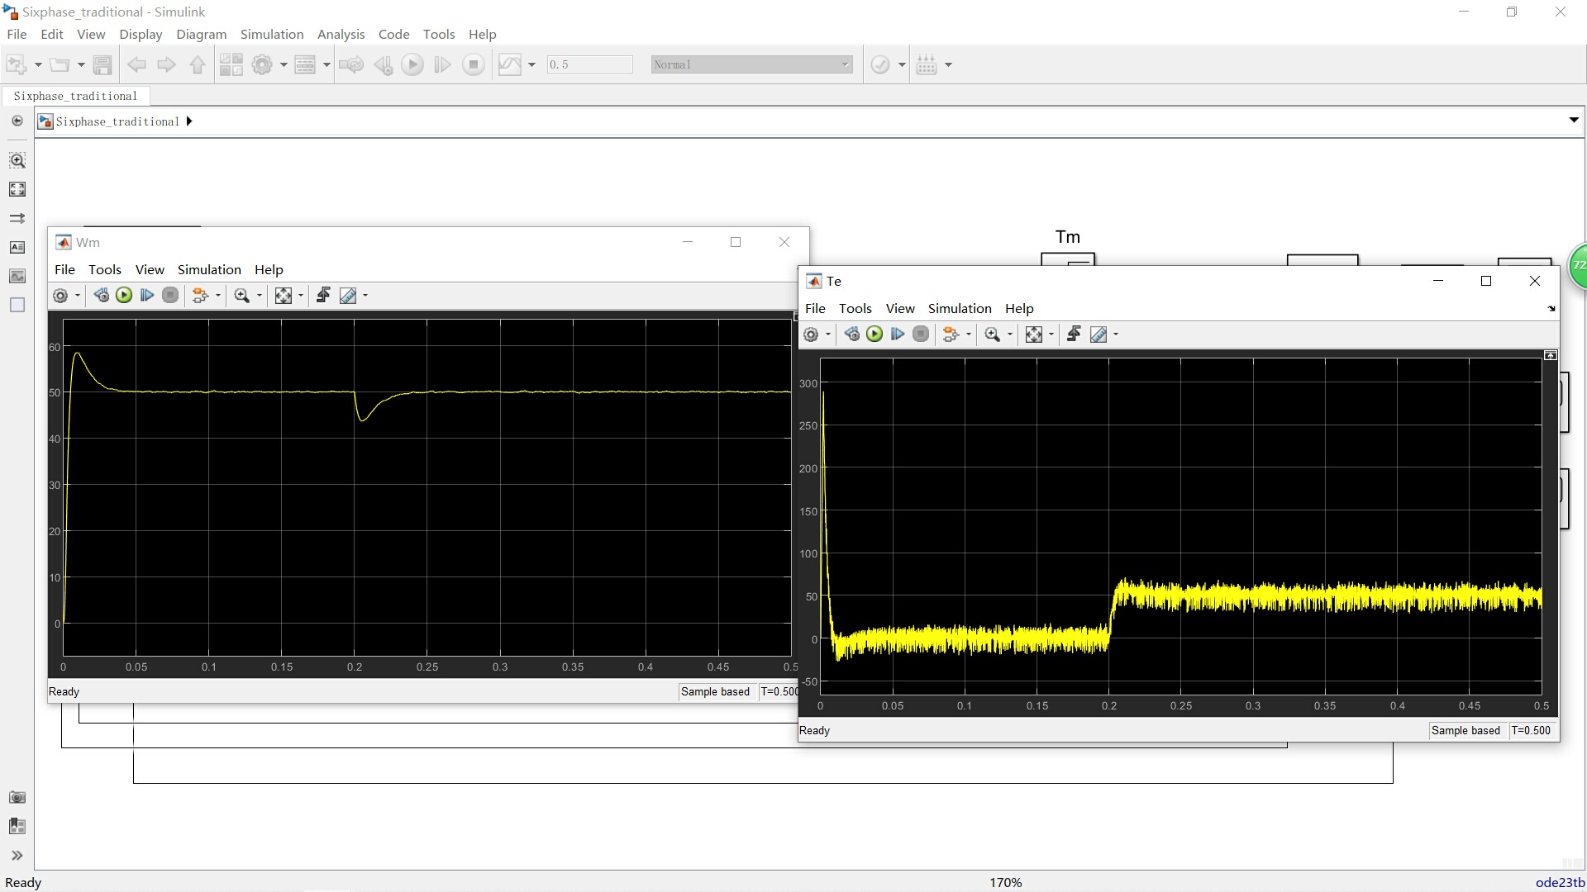The height and width of the screenshot is (892, 1587).
Task: Open cursor measurements in Wm scope
Action: (348, 296)
